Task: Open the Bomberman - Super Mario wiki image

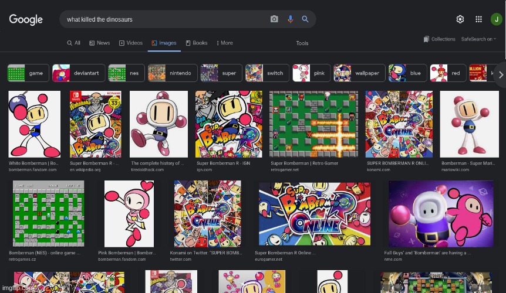Action: (469, 124)
